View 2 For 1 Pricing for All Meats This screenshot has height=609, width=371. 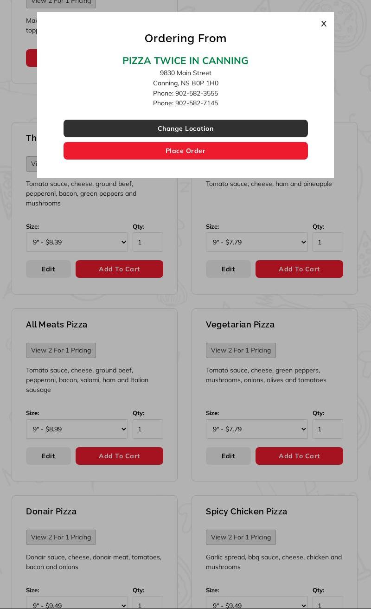(x=61, y=350)
